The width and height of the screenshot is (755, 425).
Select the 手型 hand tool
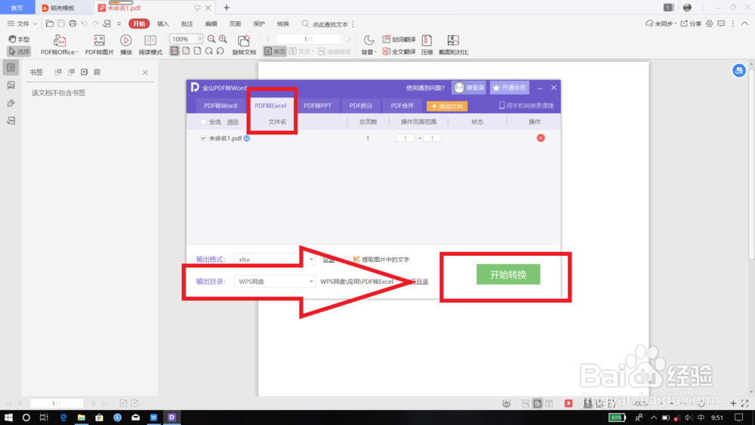[x=19, y=39]
